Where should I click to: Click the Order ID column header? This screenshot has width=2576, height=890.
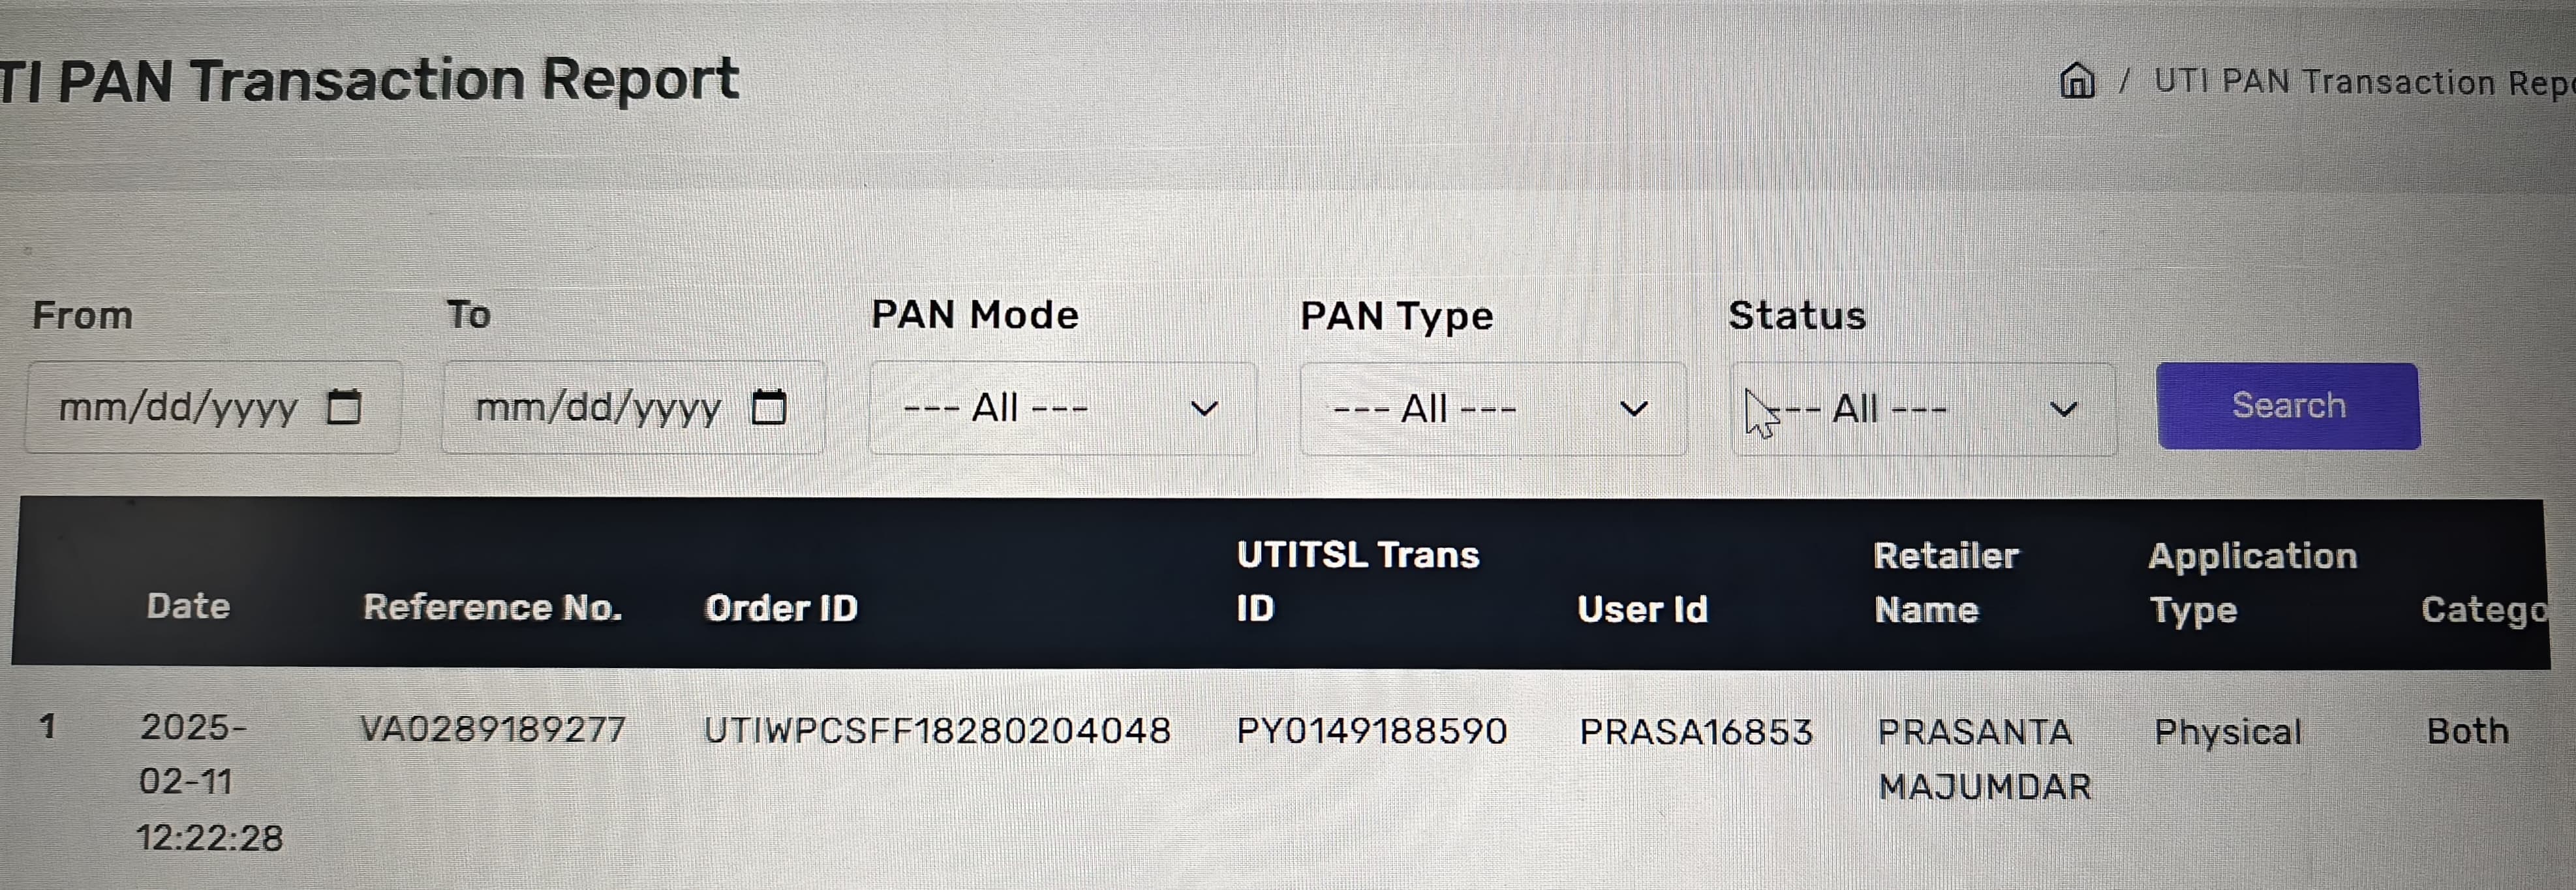pyautogui.click(x=781, y=608)
